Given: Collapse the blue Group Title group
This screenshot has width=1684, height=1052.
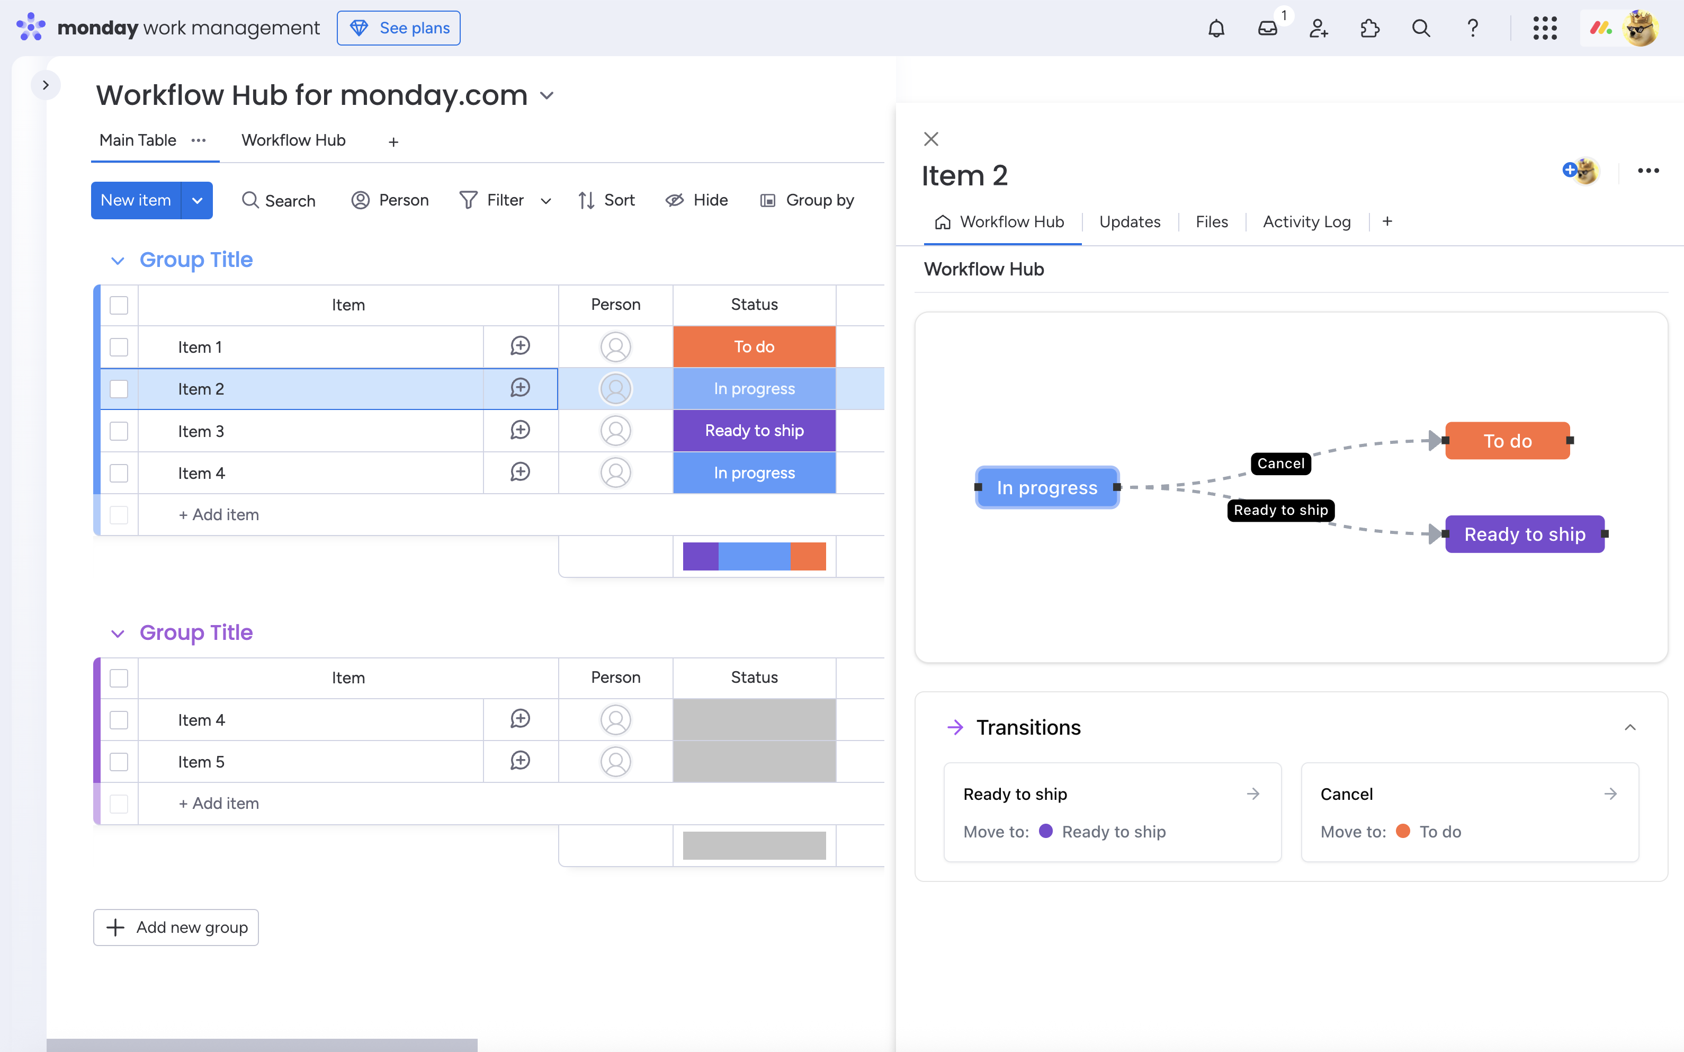Looking at the screenshot, I should coord(118,260).
